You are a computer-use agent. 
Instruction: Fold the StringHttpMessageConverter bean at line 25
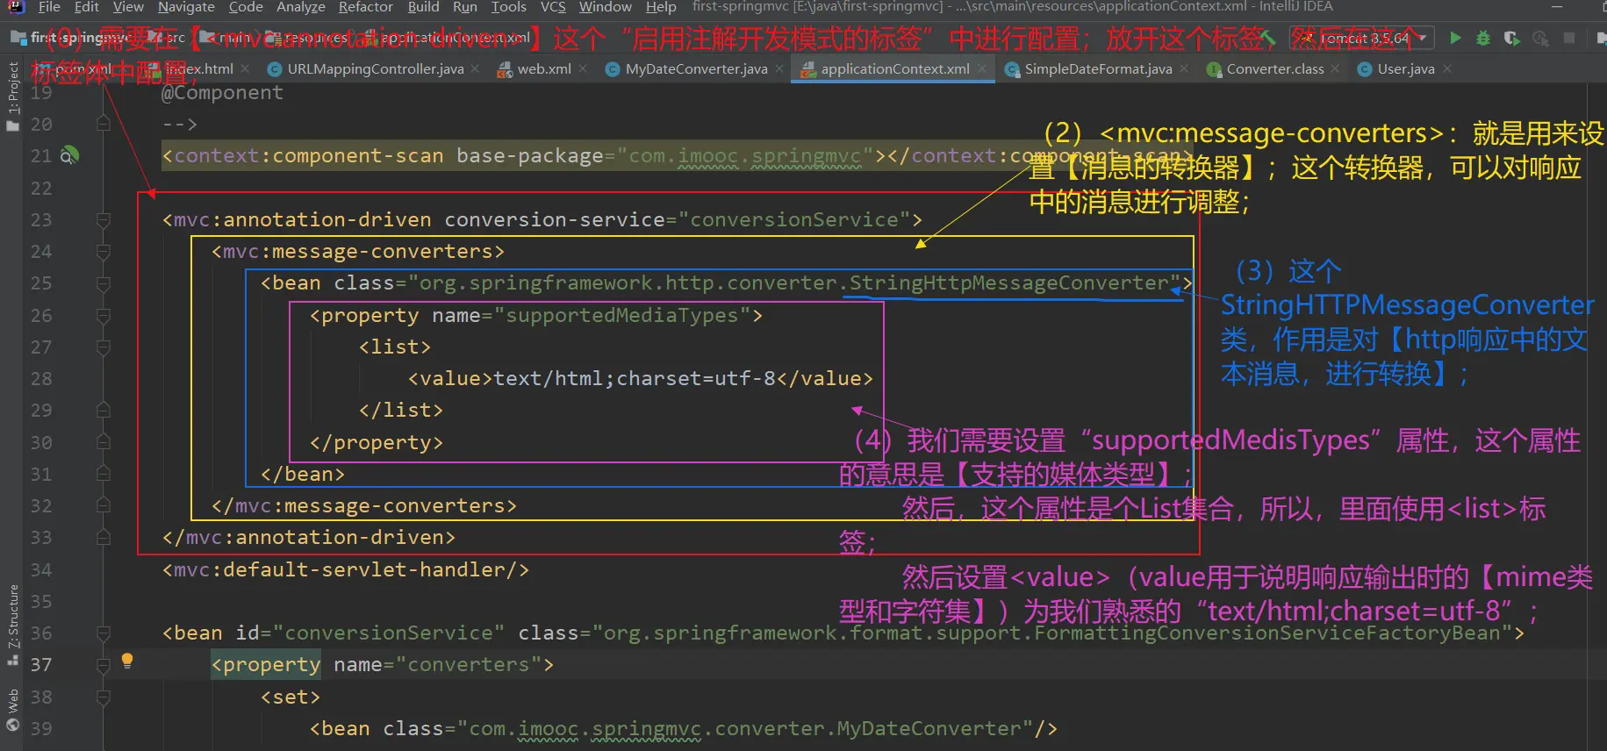[103, 283]
